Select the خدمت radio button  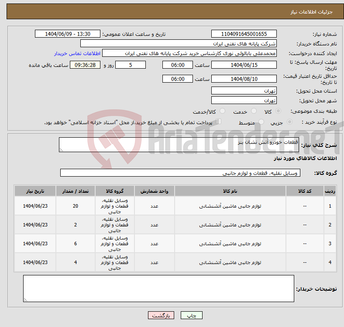254,111
